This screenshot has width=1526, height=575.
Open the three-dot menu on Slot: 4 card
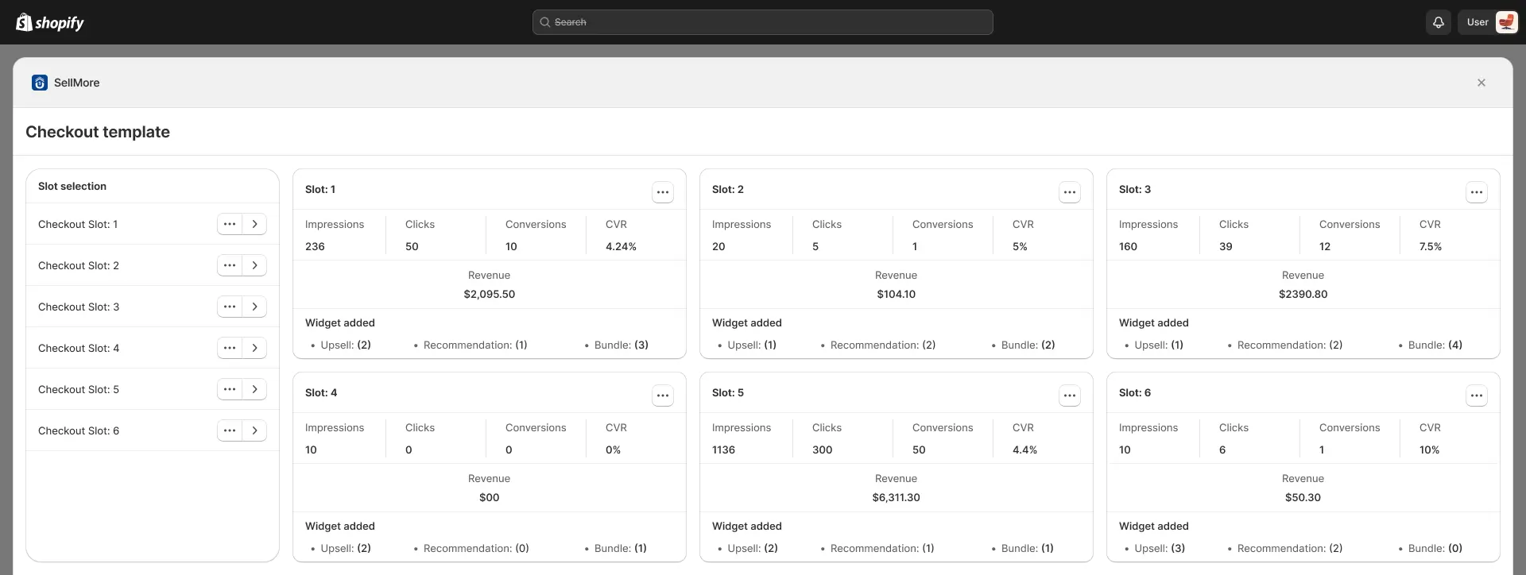click(x=662, y=396)
